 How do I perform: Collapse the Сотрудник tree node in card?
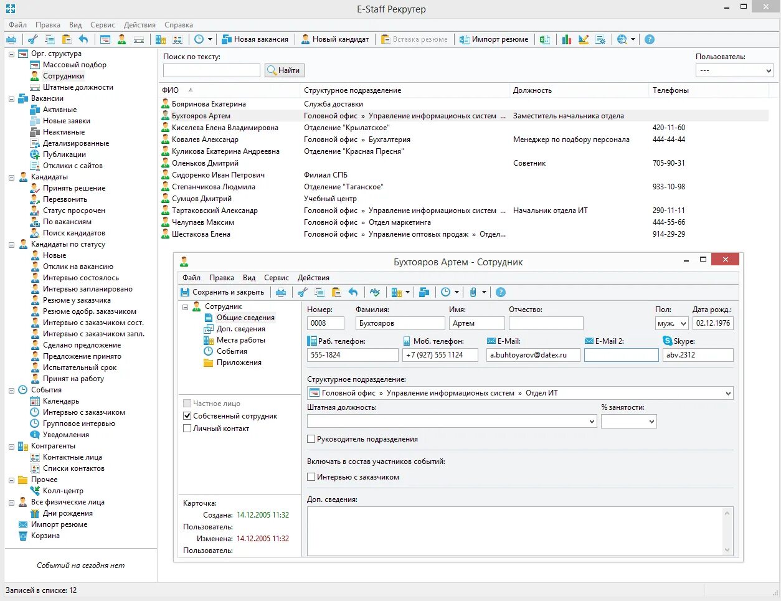pyautogui.click(x=186, y=307)
